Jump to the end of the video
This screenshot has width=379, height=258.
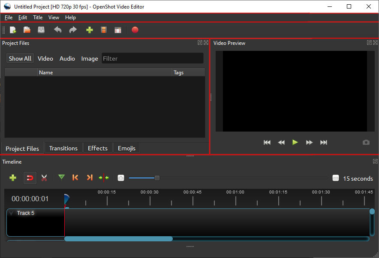(x=323, y=142)
